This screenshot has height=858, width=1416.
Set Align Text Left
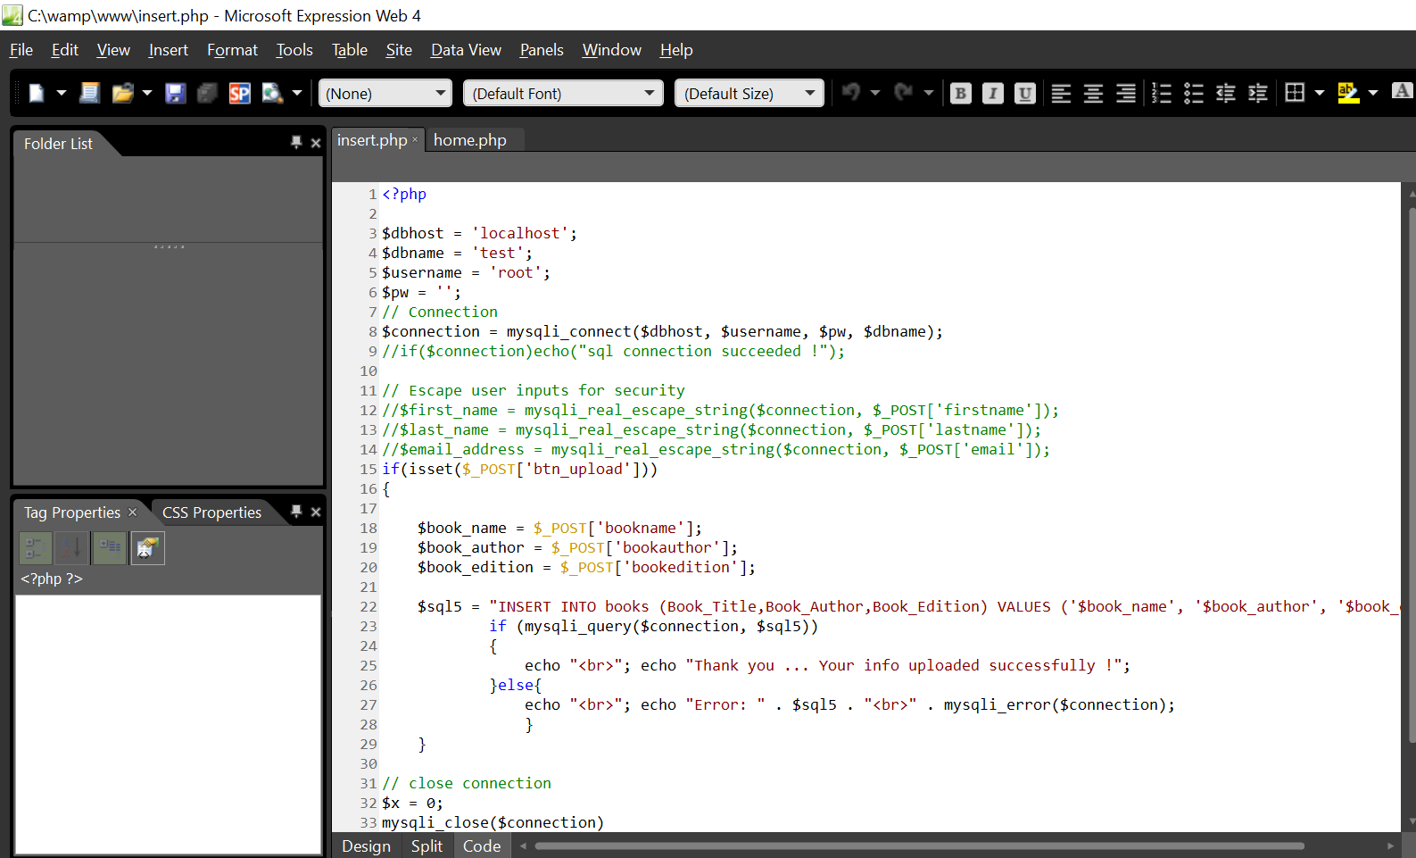point(1061,93)
